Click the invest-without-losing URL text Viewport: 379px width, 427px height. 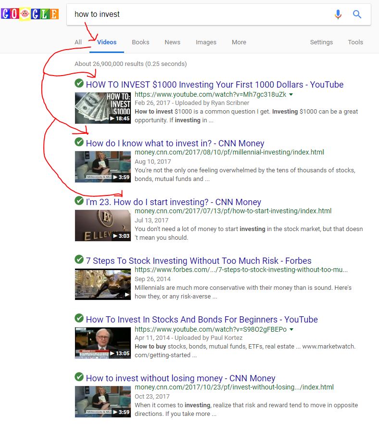click(x=234, y=387)
